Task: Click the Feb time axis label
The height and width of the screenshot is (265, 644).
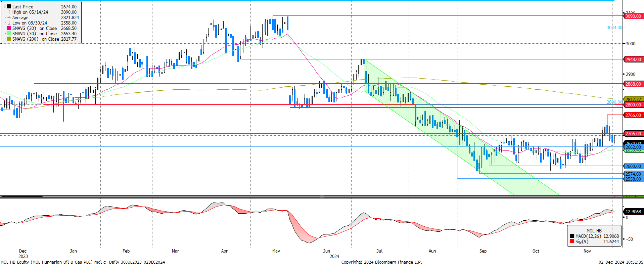Action: 126,251
